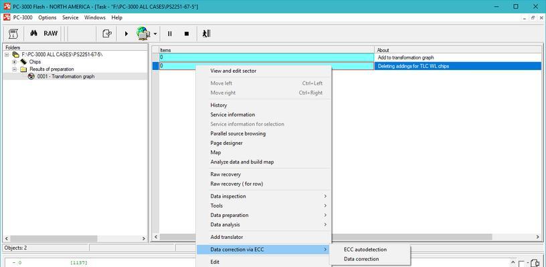Click the RAW toolbar button

(x=50, y=33)
